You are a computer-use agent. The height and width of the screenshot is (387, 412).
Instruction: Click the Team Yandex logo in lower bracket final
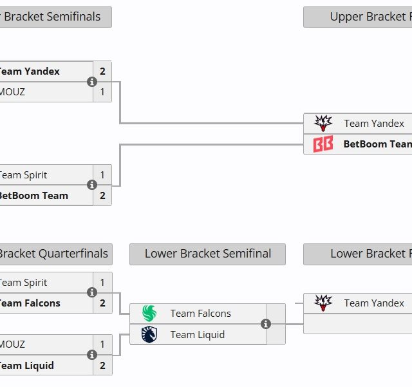tap(323, 303)
